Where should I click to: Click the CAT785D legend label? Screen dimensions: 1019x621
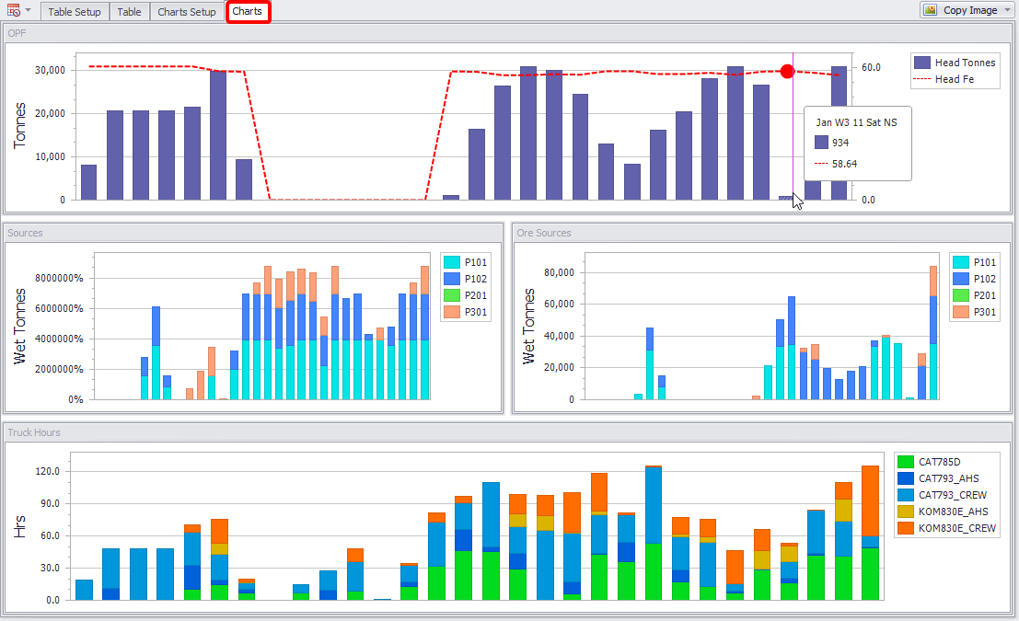[939, 462]
